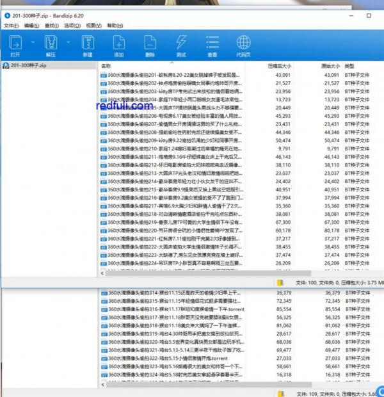This screenshot has height=397, width=384.
Task: Open the 视图(V) menu
Action: click(93, 26)
